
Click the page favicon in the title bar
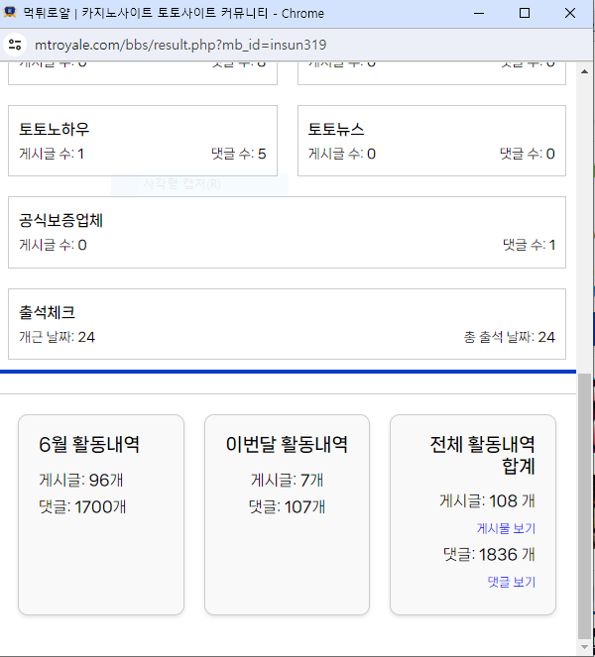pyautogui.click(x=12, y=13)
